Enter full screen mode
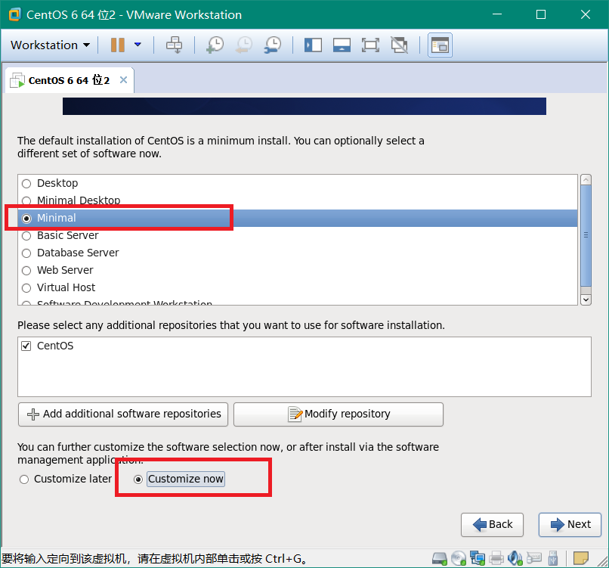The height and width of the screenshot is (568, 609). 370,45
